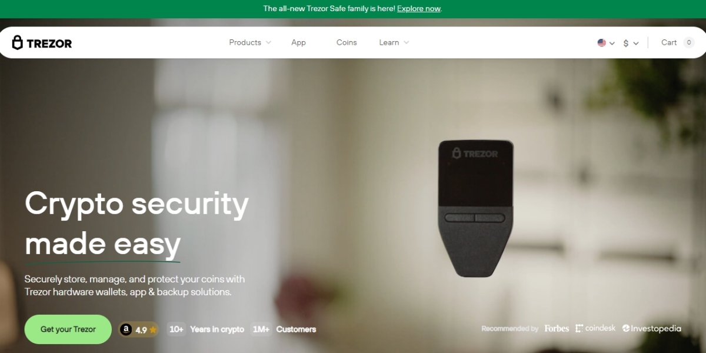This screenshot has height=353, width=706.
Task: Click the Investopedia logo
Action: 651,328
